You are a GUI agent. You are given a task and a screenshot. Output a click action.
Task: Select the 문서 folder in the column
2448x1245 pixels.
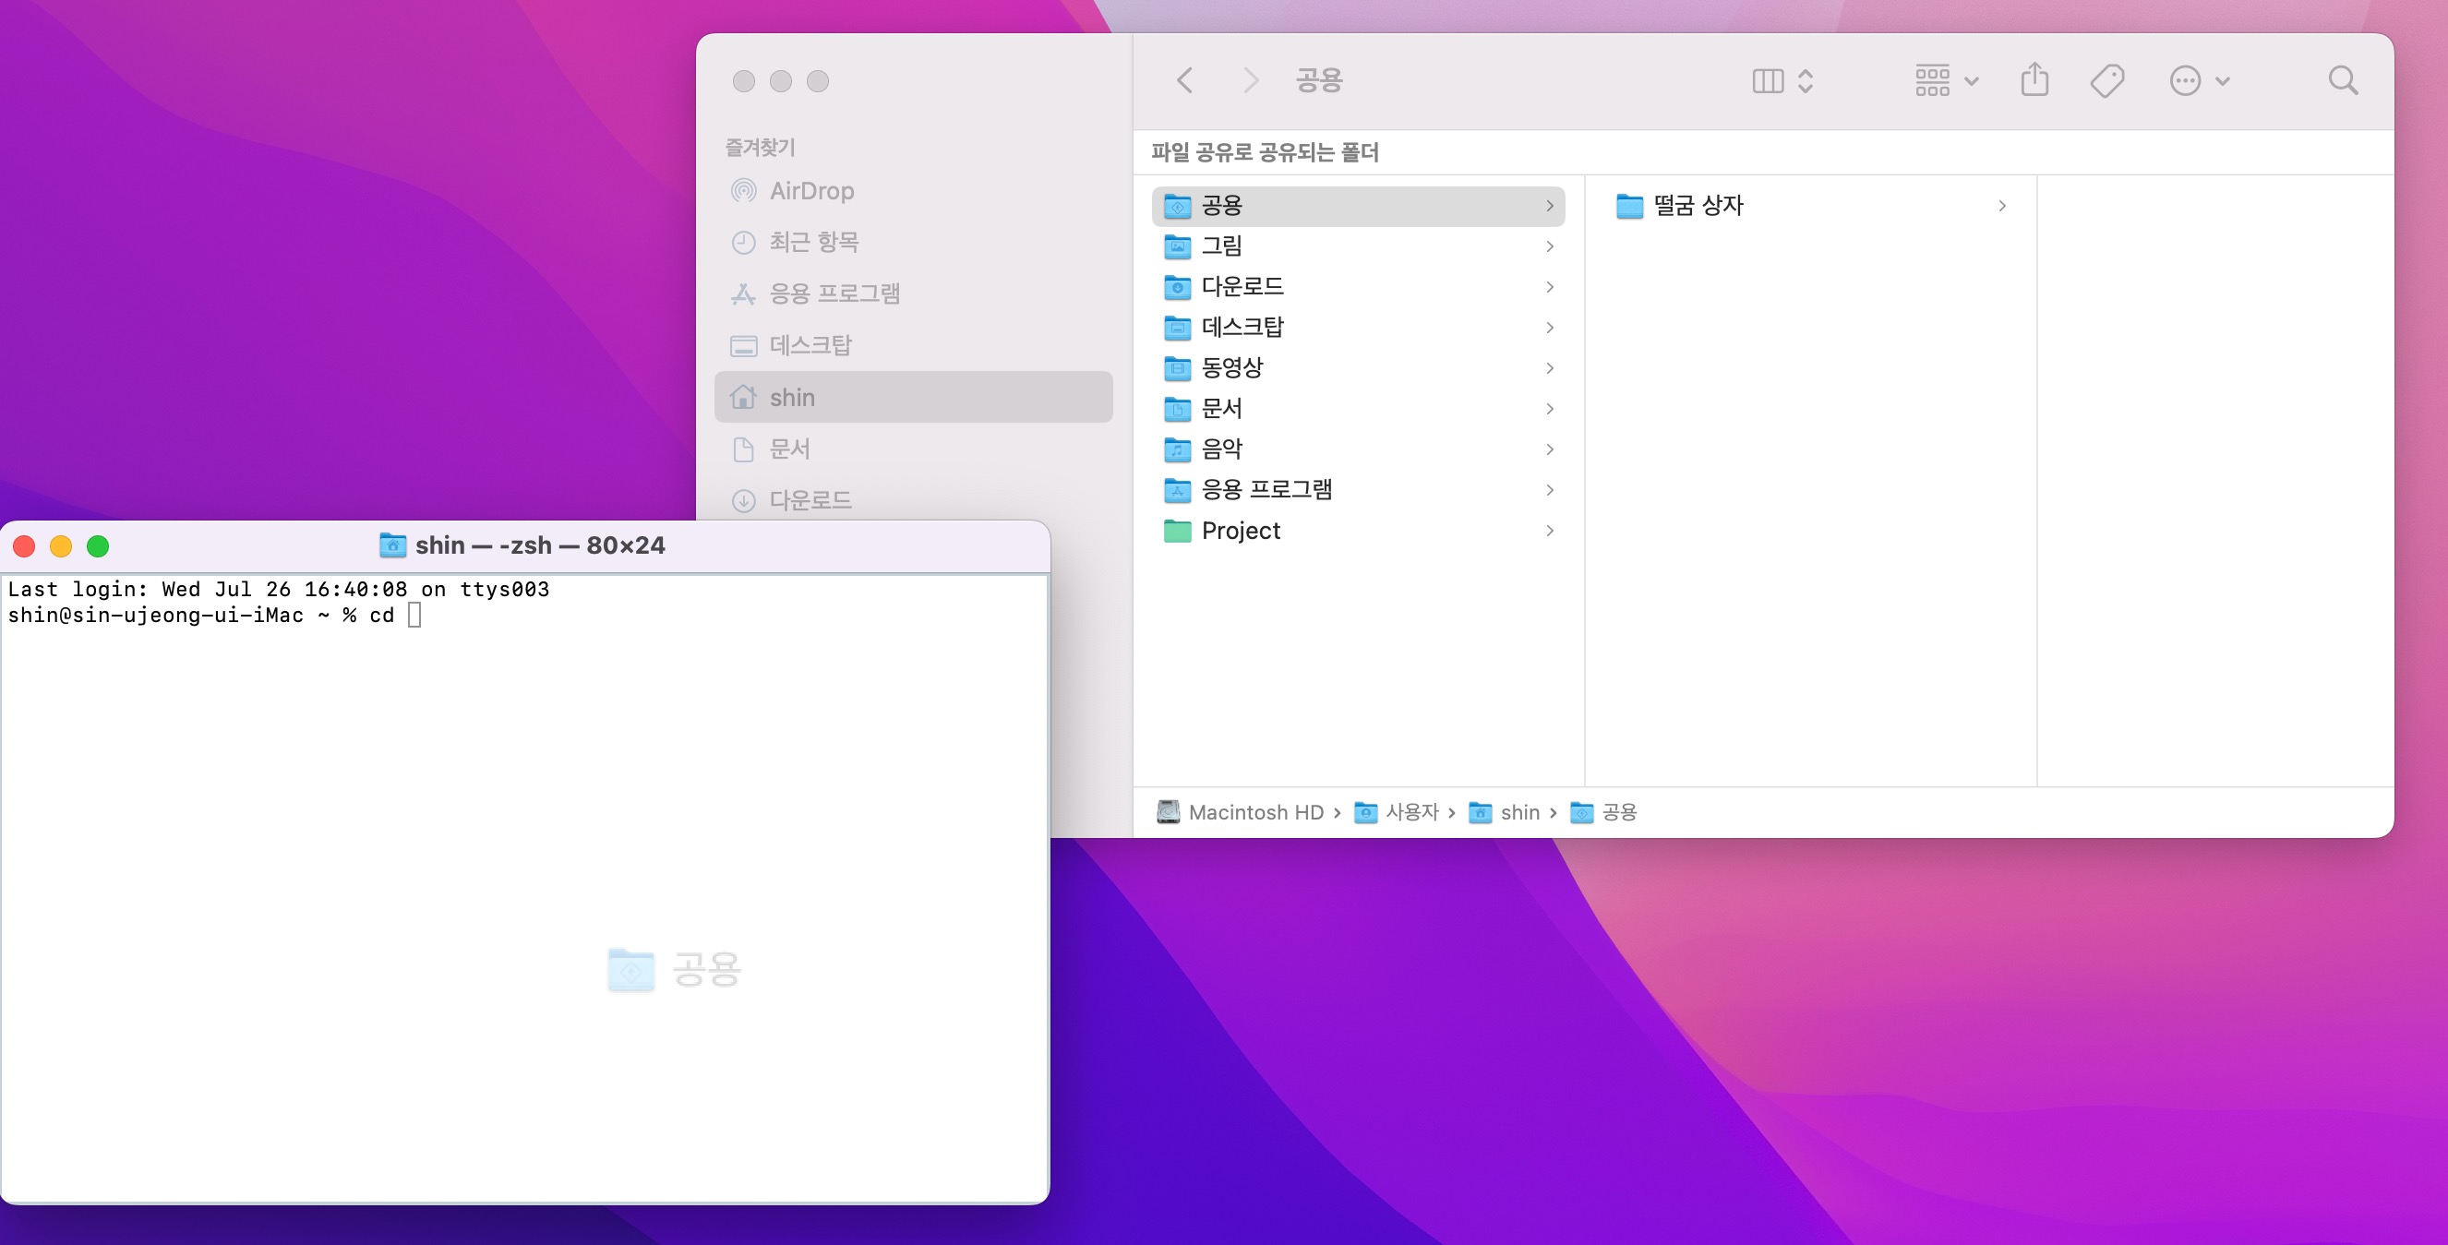[1221, 409]
